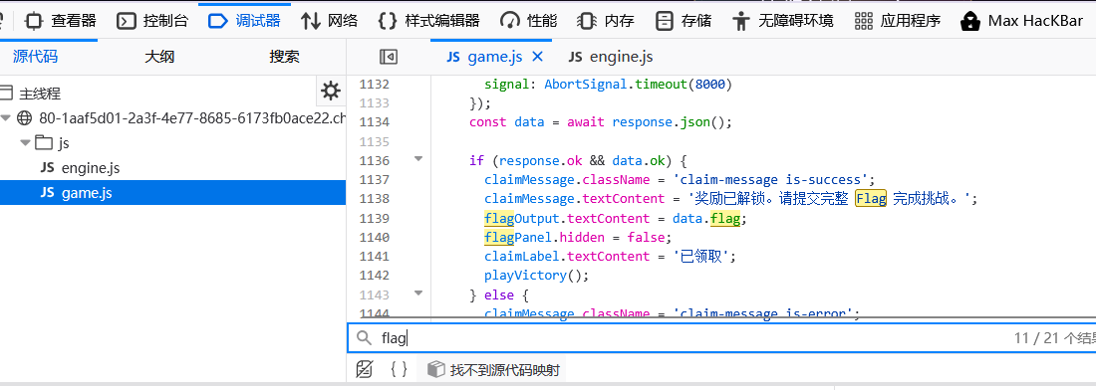Image resolution: width=1096 pixels, height=390 pixels.
Task: Toggle blackbox (ignore source) icon
Action: pos(364,369)
